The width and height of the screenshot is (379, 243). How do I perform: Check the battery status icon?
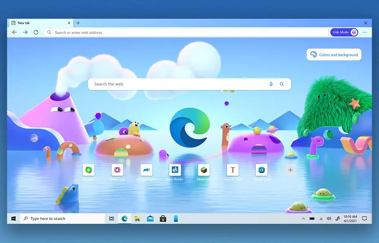click(312, 219)
